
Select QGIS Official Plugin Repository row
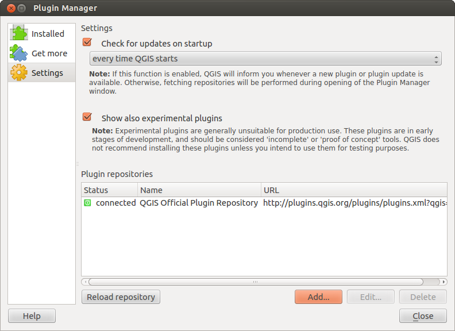pyautogui.click(x=199, y=203)
